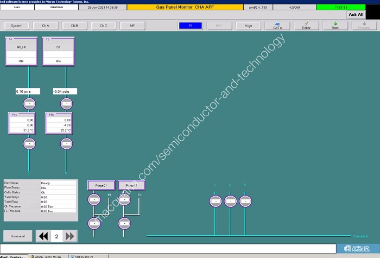380x258 pixels.
Task: Go to next page with double-right arrow
Action: point(70,236)
